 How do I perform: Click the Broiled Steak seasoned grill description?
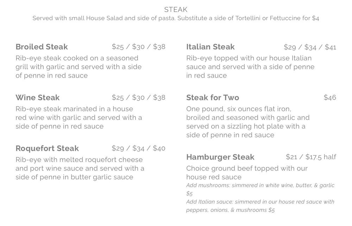pyautogui.click(x=78, y=67)
